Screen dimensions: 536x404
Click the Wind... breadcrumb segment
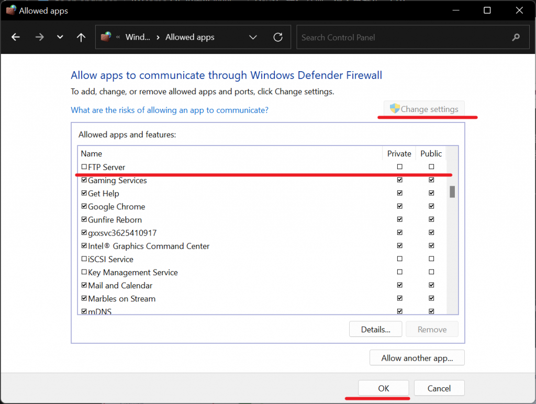(138, 37)
